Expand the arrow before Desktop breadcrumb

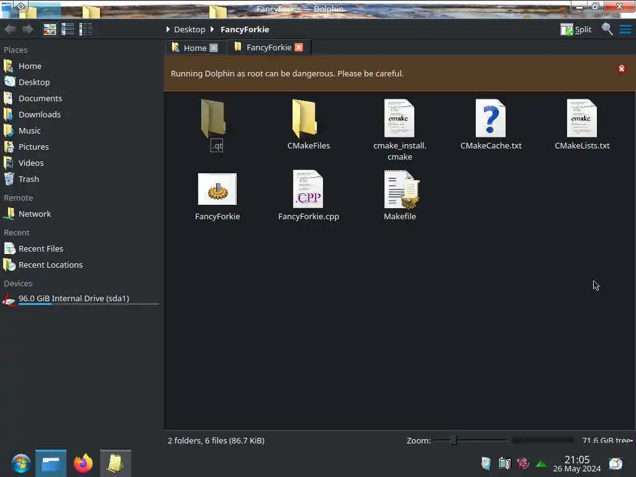(x=168, y=30)
